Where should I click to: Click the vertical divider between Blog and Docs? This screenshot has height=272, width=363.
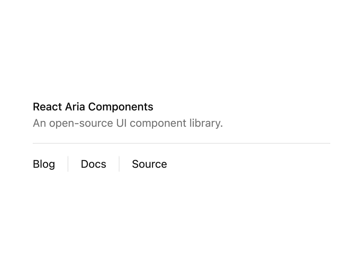click(68, 164)
